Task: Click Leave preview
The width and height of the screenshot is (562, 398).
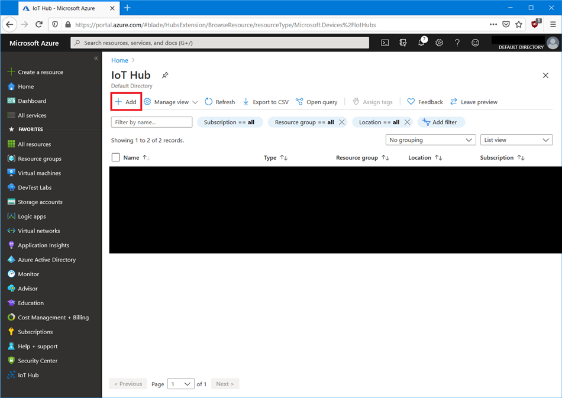Action: click(x=474, y=102)
